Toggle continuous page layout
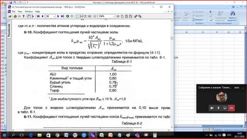 click(81, 16)
